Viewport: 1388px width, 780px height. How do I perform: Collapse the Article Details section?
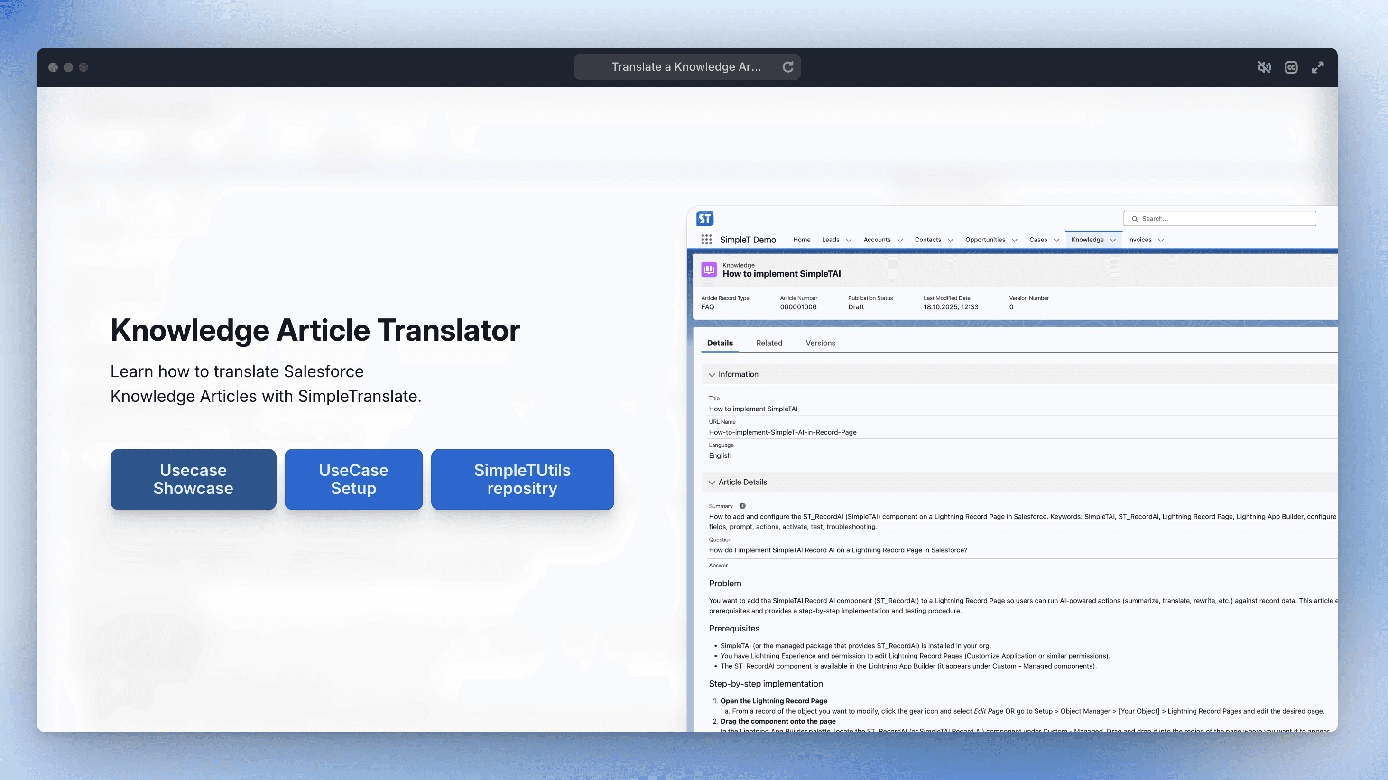click(x=712, y=483)
